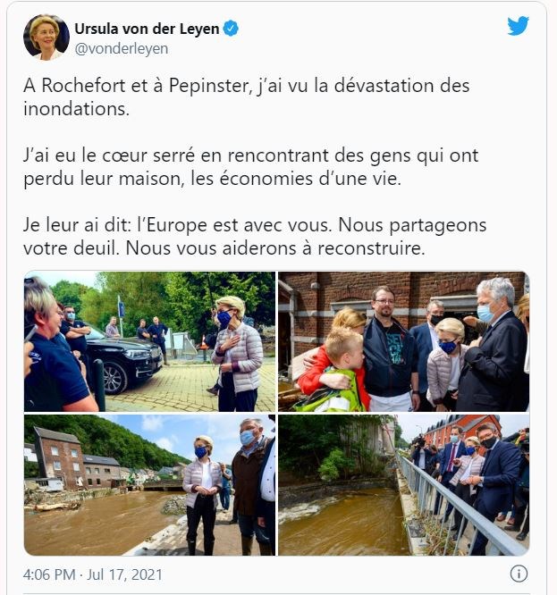
Task: Click the tweet info icon
Action: click(x=519, y=574)
